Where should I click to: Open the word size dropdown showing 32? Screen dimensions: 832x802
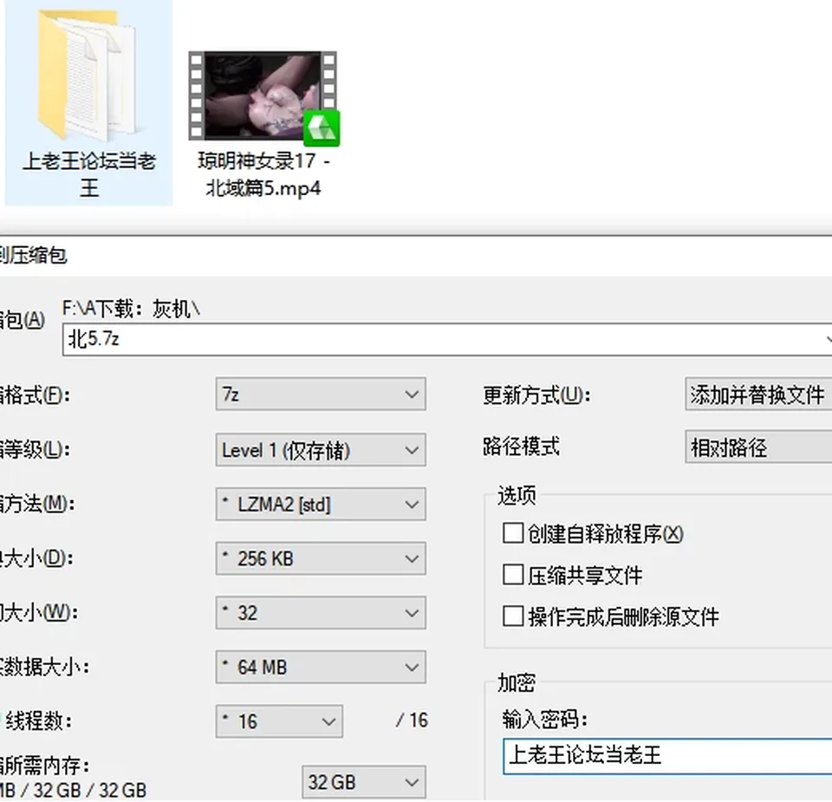click(x=321, y=613)
